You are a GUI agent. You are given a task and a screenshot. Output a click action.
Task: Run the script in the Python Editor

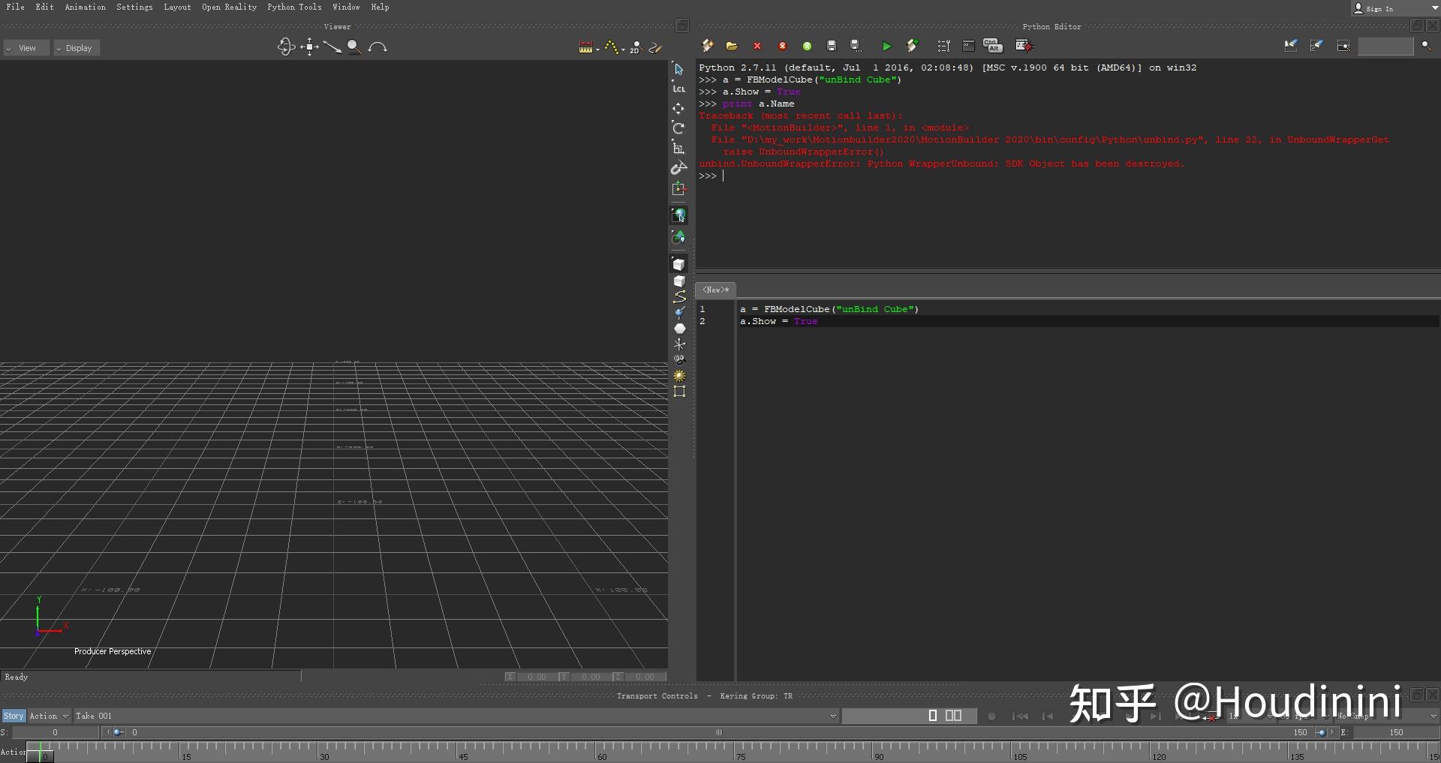point(886,46)
